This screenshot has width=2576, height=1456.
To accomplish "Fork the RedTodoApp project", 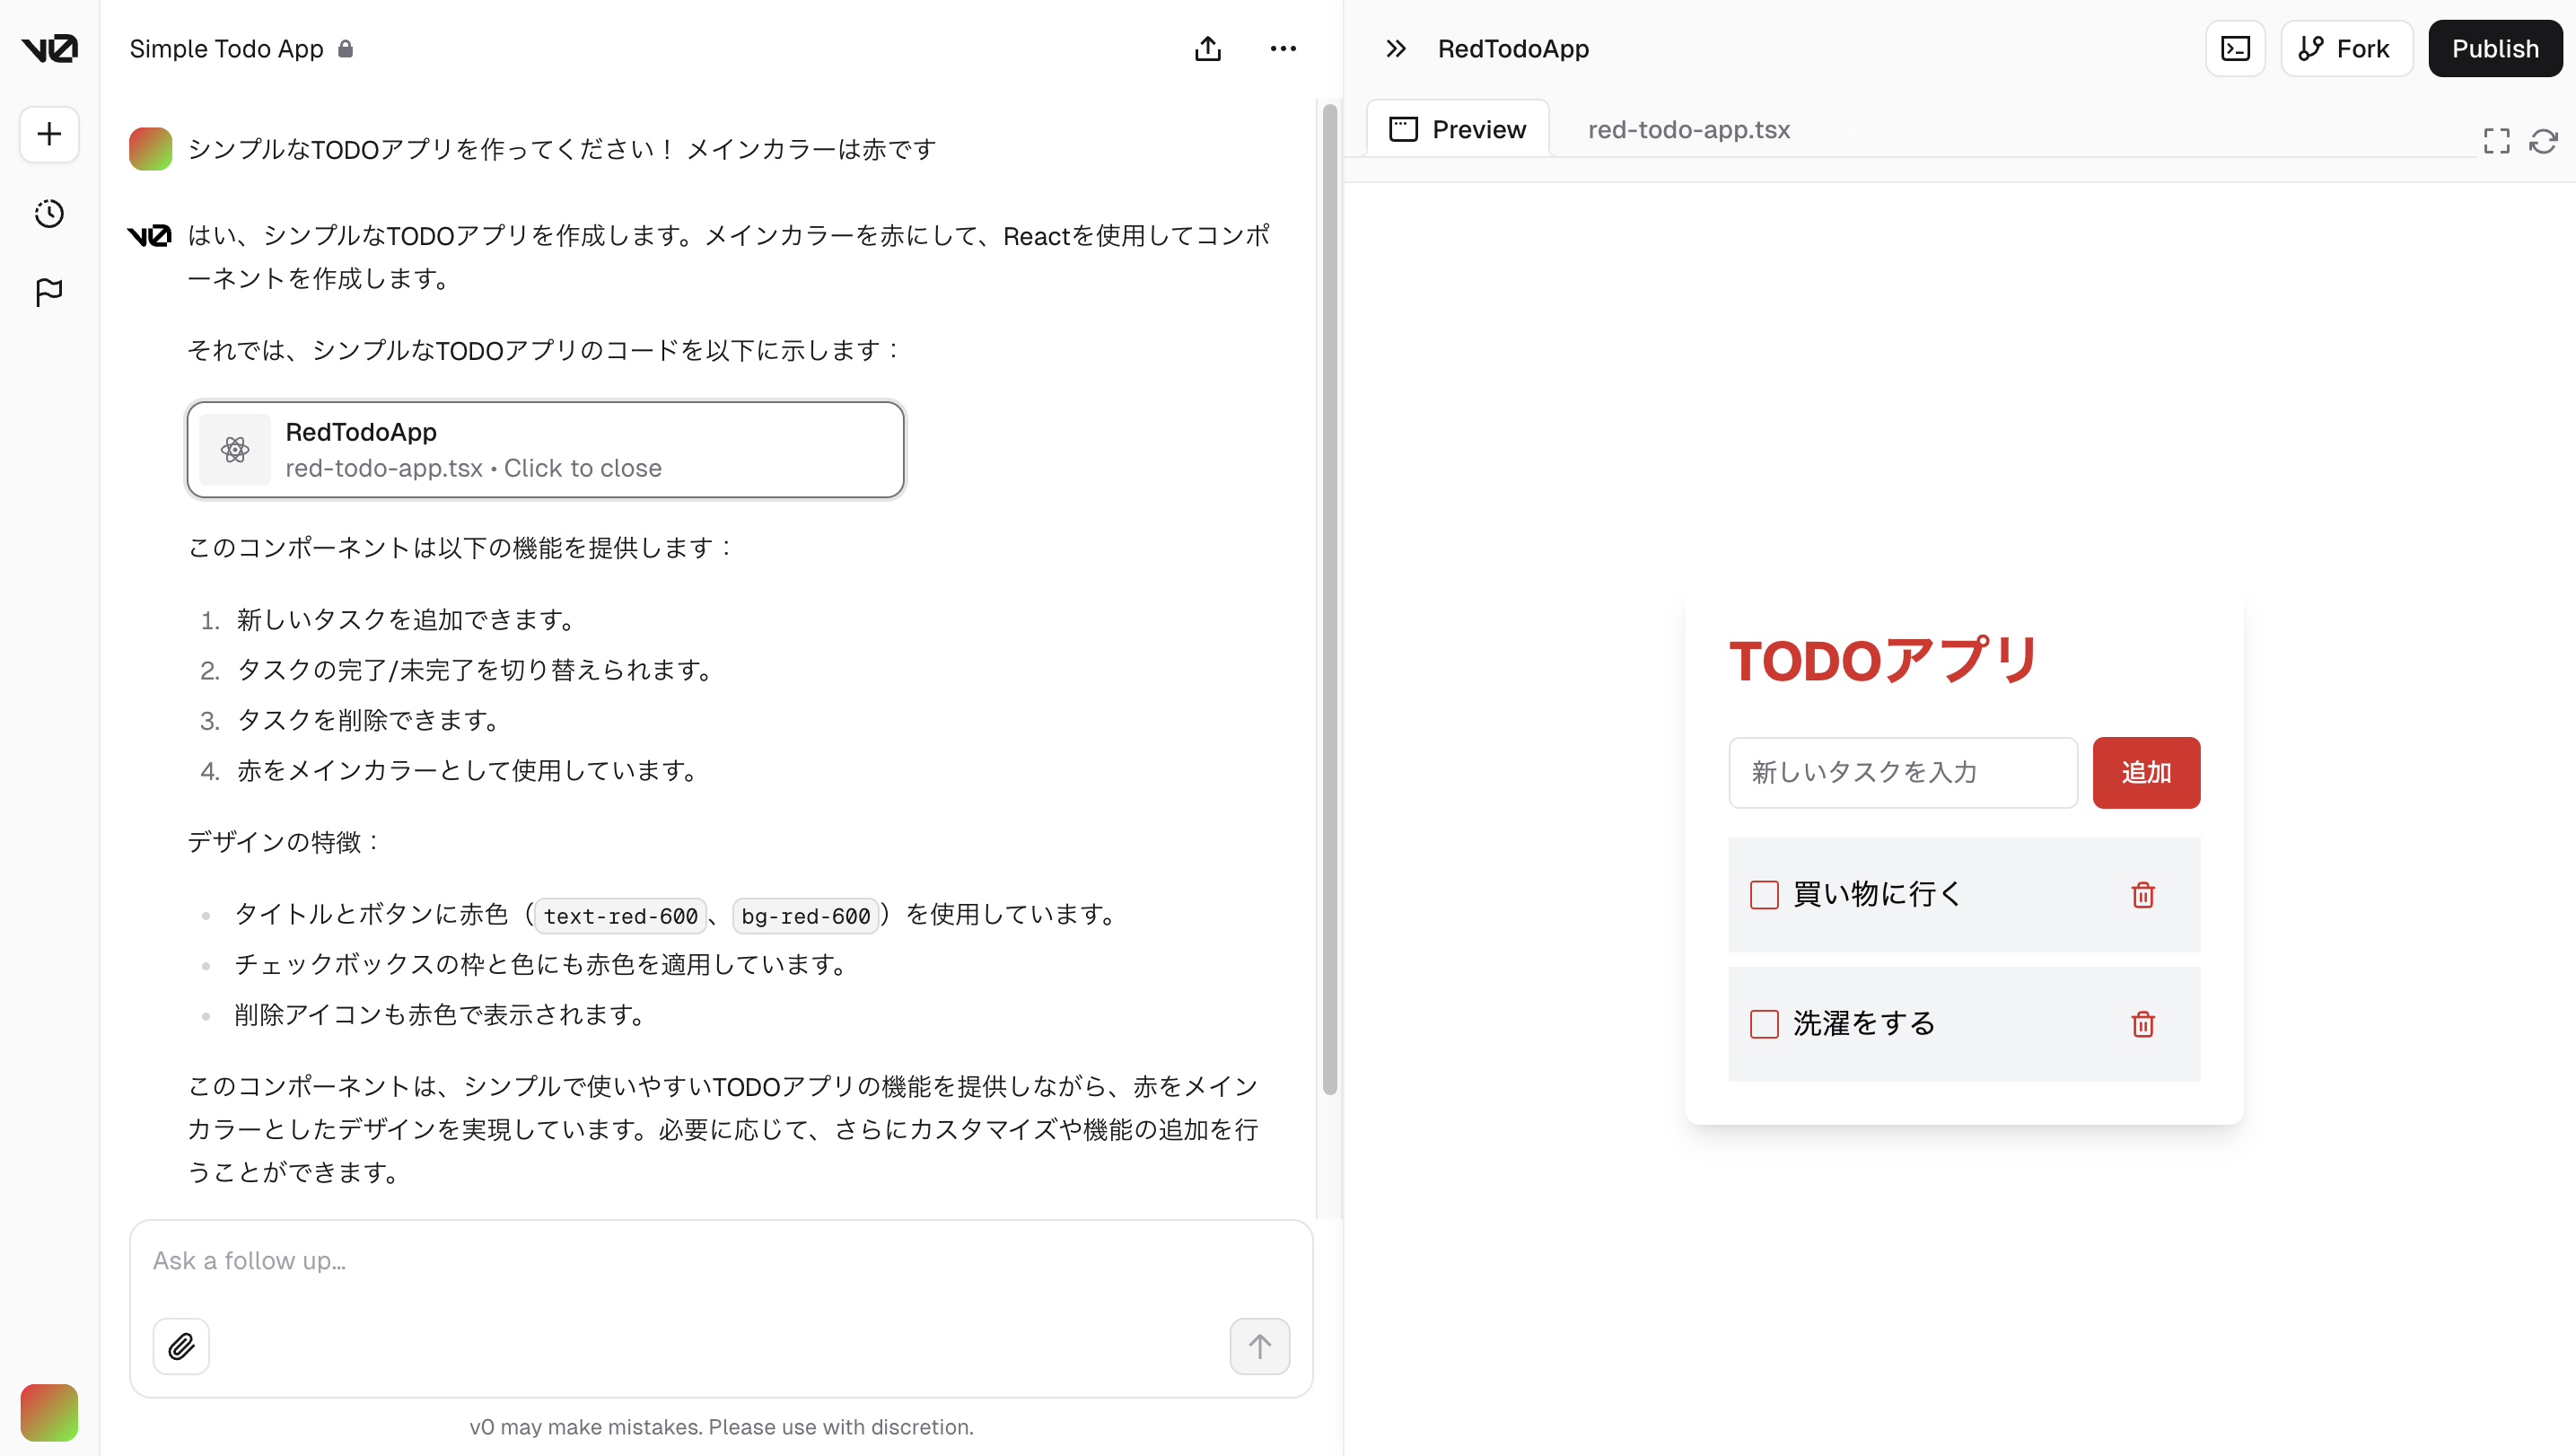I will point(2345,48).
